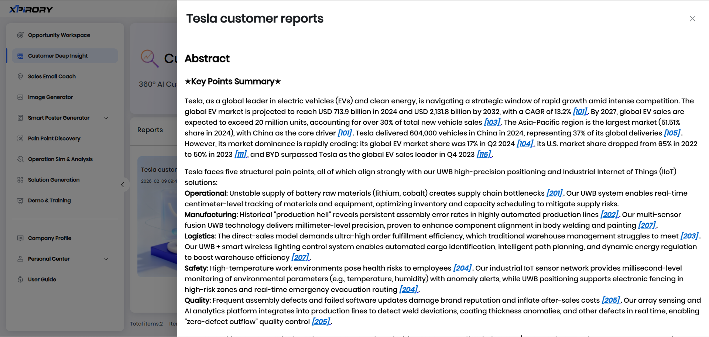Click the Demo & Training icon
Viewport: 709px width, 337px height.
click(x=20, y=200)
